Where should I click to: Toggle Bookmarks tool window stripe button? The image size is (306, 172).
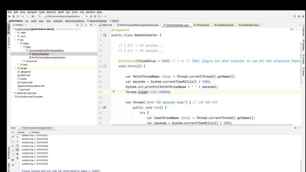point(9,153)
